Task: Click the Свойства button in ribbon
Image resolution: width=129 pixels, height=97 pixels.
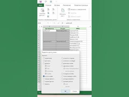Action: (72, 13)
